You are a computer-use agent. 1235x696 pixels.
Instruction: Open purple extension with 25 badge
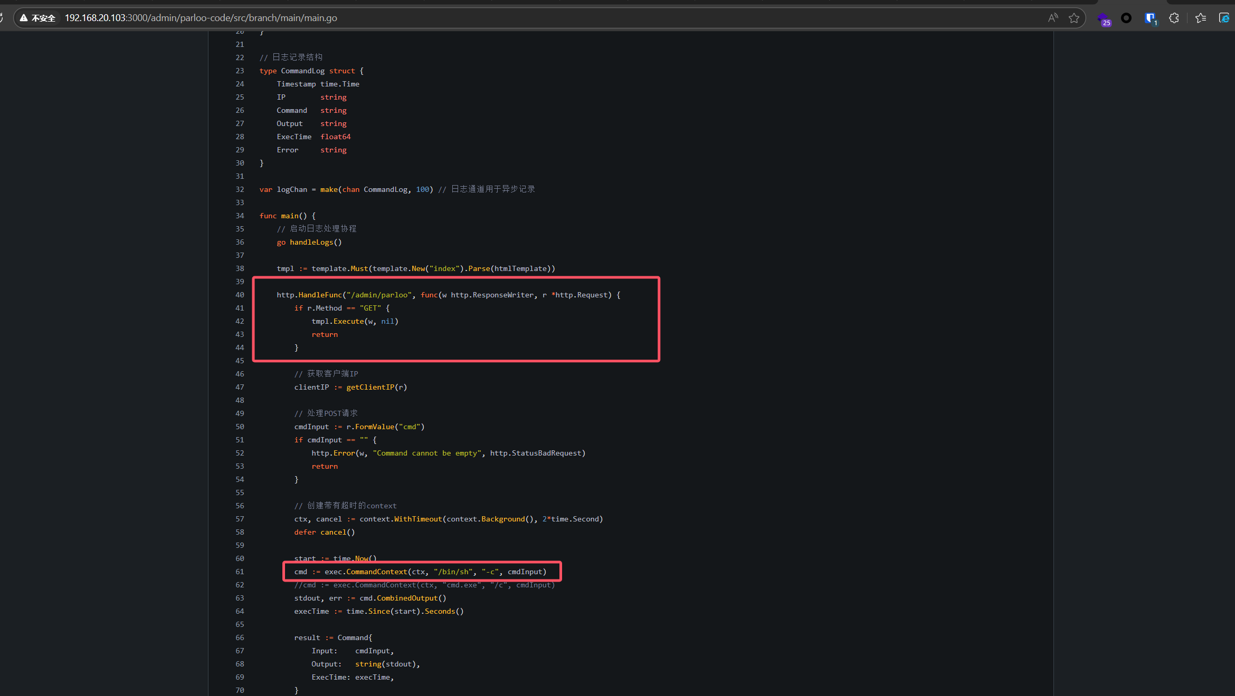pos(1103,19)
